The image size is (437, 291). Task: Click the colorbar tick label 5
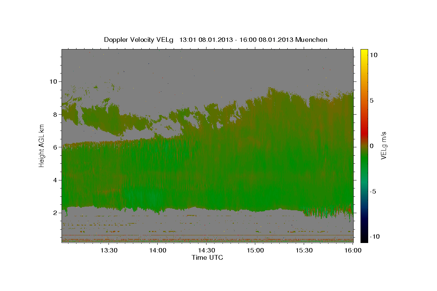[371, 100]
